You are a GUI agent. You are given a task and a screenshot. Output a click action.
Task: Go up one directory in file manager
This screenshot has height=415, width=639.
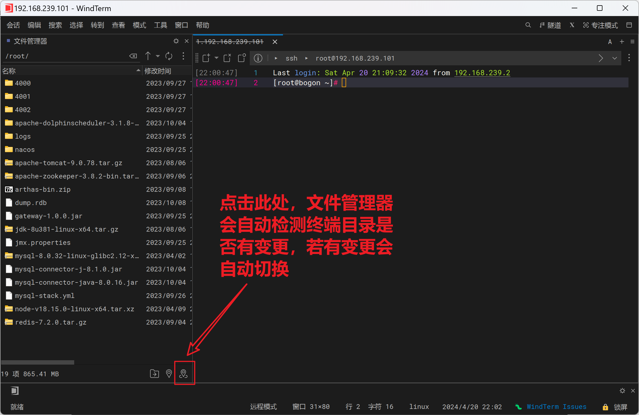coord(148,56)
